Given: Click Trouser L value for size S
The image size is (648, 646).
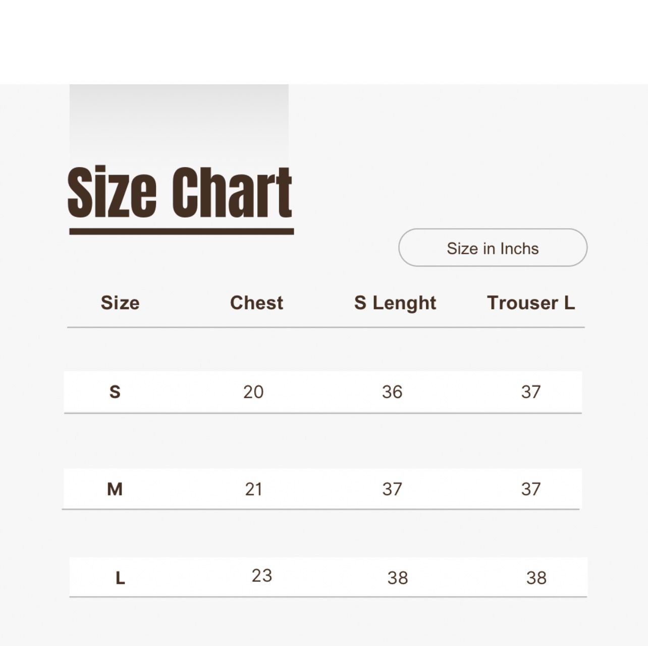Looking at the screenshot, I should pos(531,392).
